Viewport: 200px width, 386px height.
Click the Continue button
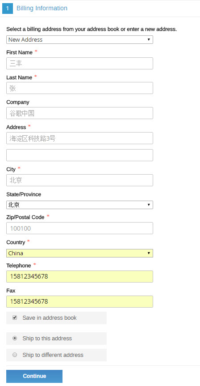pos(34,376)
